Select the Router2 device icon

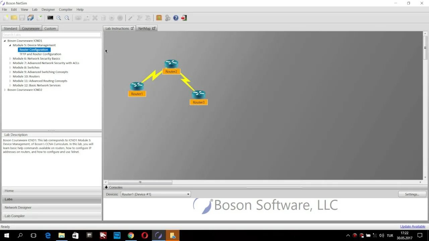tap(171, 64)
